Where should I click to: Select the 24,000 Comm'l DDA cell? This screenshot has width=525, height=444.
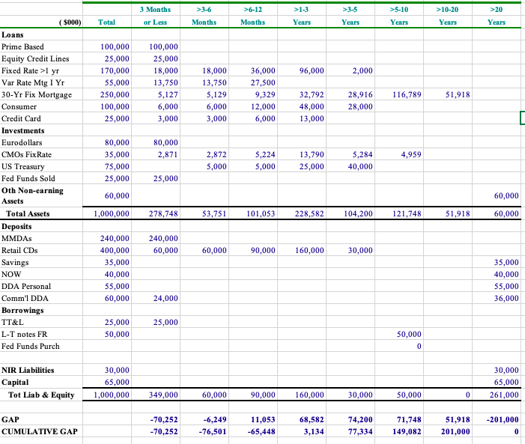166,298
